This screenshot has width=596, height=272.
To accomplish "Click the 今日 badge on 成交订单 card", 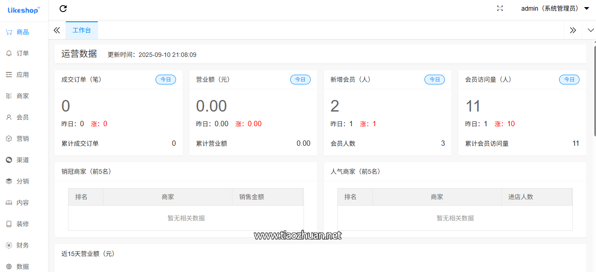I will pos(166,79).
